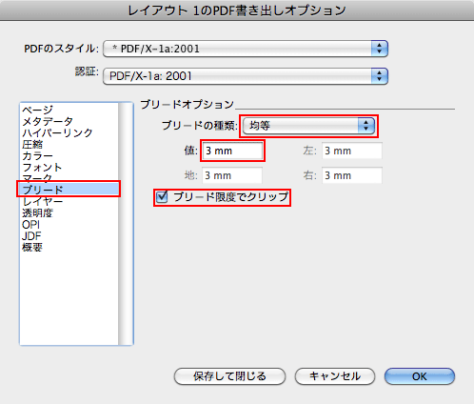Select 圧縮 in the options list
Screen dimensions: 474x404
[x=32, y=144]
